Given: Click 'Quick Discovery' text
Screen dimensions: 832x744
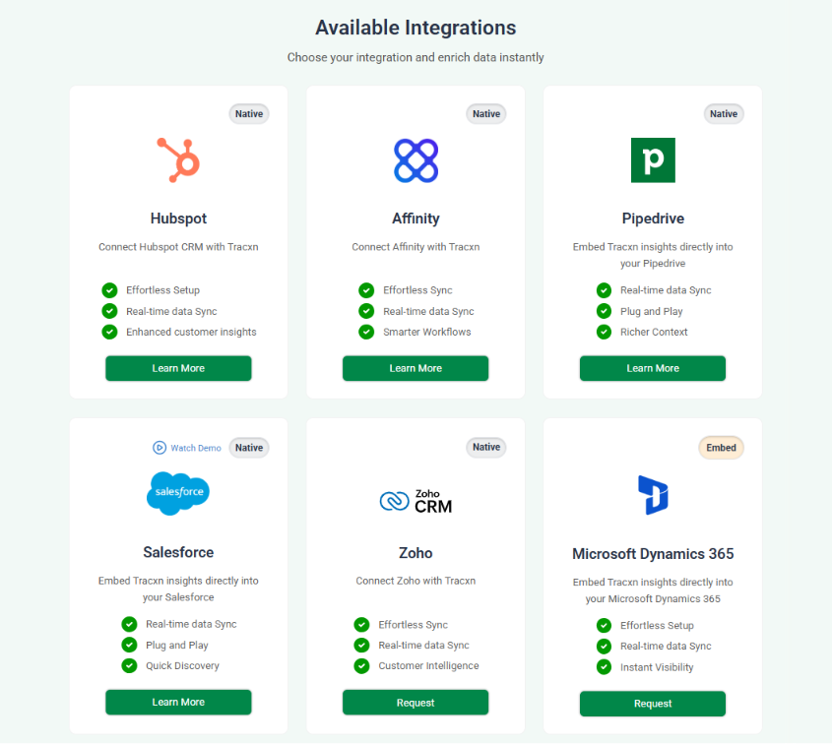Looking at the screenshot, I should (x=182, y=665).
